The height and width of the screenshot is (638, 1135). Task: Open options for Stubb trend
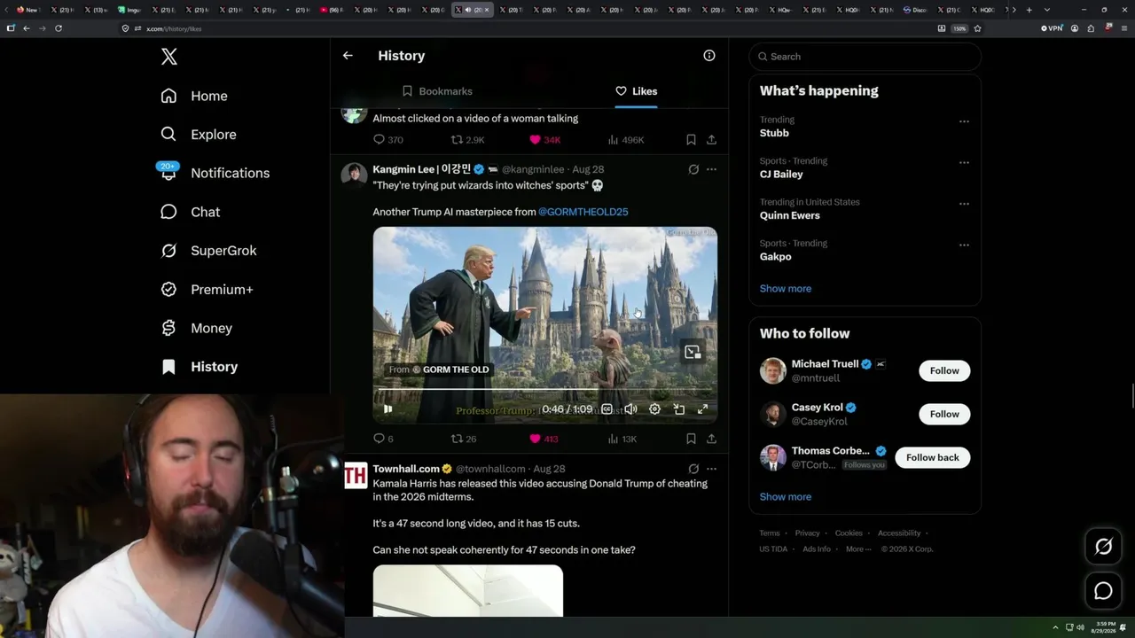964,121
